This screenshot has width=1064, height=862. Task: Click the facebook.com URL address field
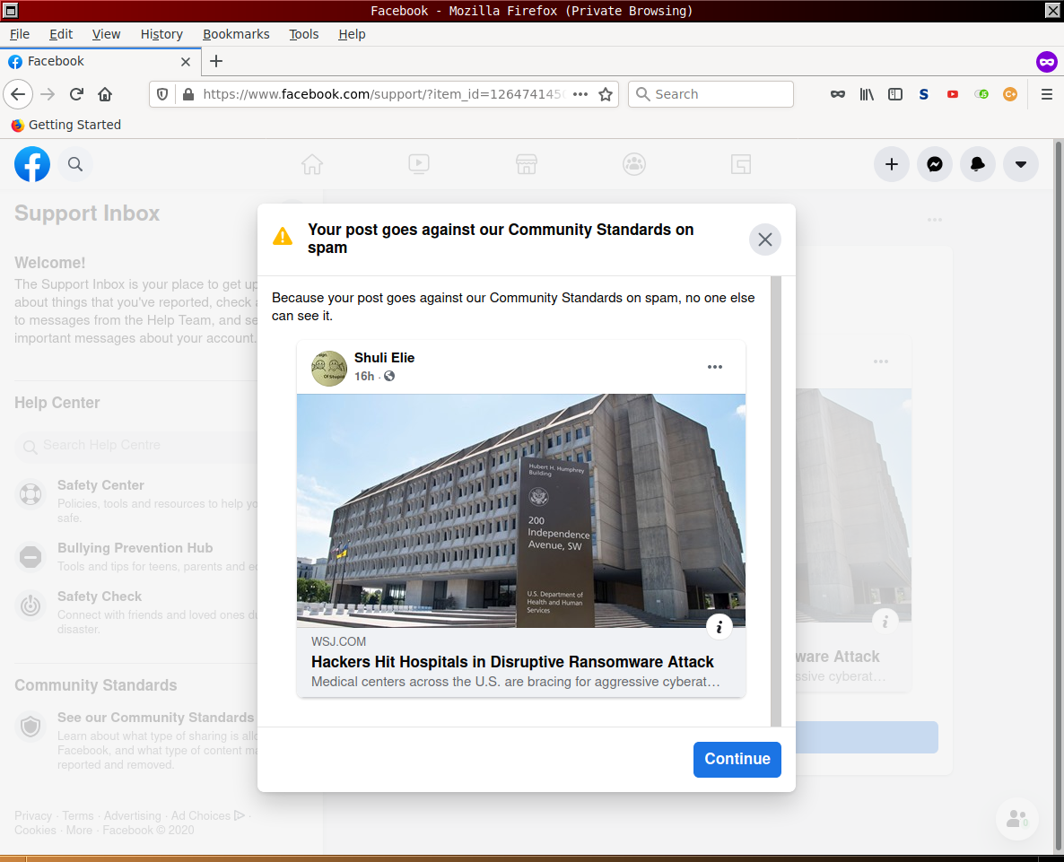click(383, 94)
